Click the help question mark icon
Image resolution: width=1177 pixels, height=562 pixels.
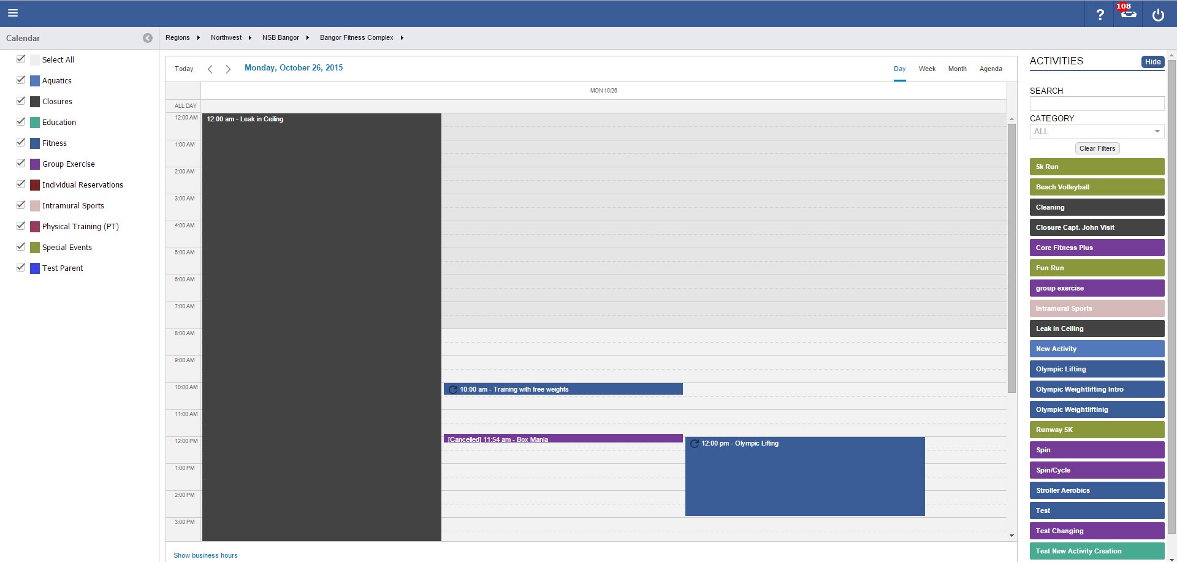[x=1100, y=15]
